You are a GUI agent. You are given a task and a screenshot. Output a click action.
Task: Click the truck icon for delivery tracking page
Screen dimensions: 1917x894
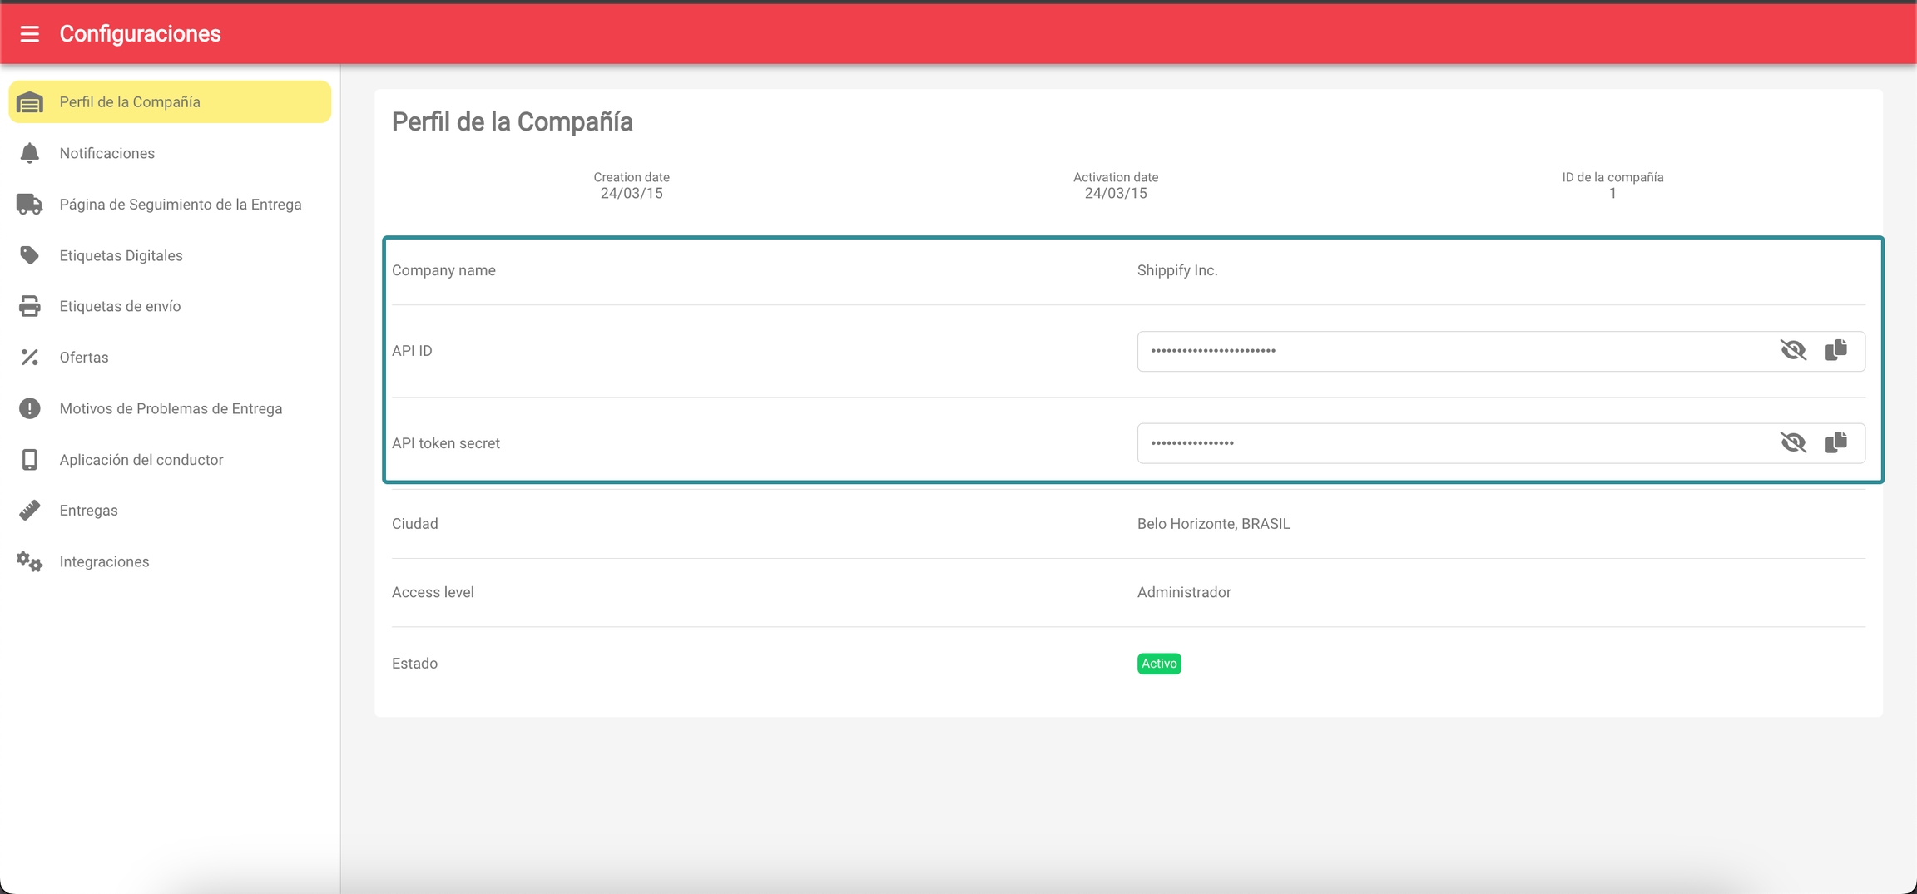click(x=30, y=205)
